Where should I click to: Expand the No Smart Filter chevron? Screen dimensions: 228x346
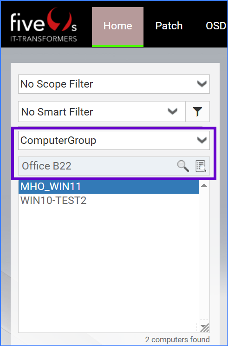[x=172, y=111]
